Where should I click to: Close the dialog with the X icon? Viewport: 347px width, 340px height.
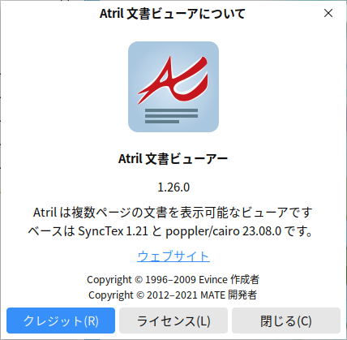pos(328,13)
